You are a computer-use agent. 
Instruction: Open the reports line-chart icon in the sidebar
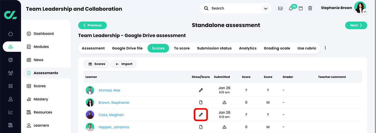(x=10, y=112)
